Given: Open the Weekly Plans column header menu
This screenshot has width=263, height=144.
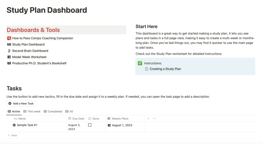Looking at the screenshot, I should [120, 119].
